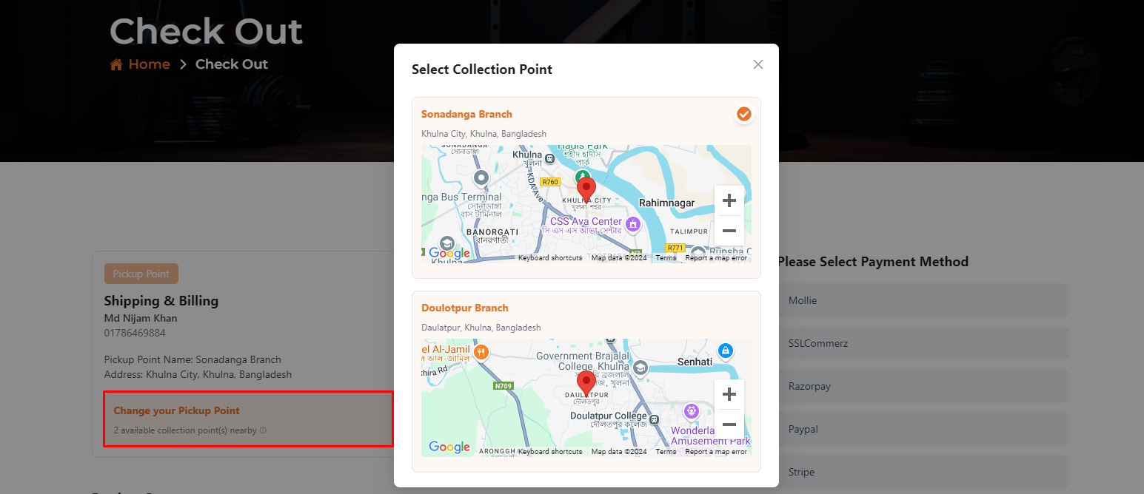Screen dimensions: 1144x494
Task: Zoom in on the Doulotpur Branch map
Action: (729, 394)
